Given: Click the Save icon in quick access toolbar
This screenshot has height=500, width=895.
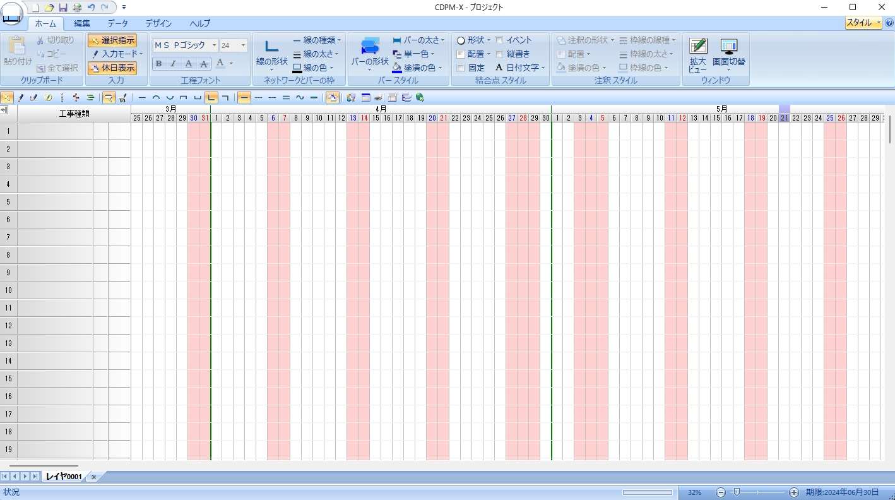Looking at the screenshot, I should coord(62,8).
